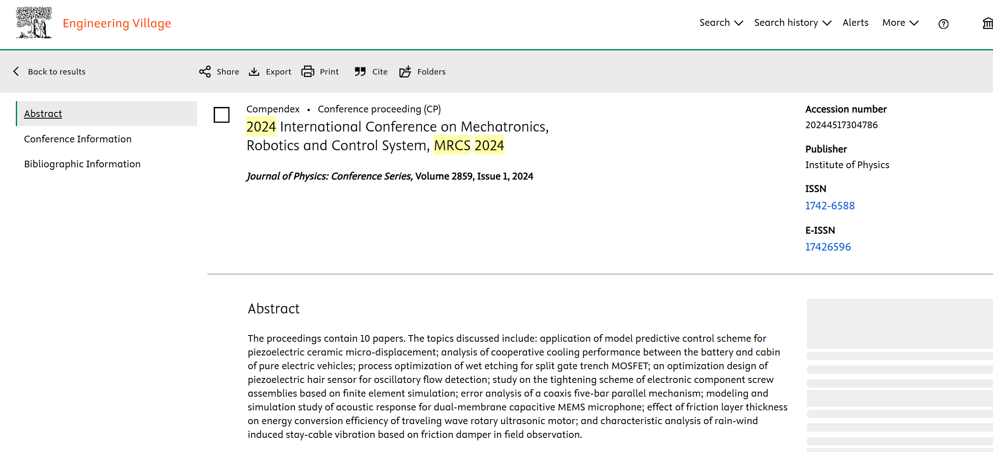Jump to Conference Information section
The image size is (993, 452).
(x=78, y=139)
